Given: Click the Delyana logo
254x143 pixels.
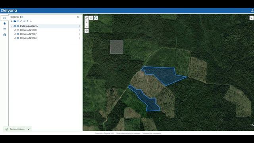Looking at the screenshot, I should pyautogui.click(x=9, y=11).
